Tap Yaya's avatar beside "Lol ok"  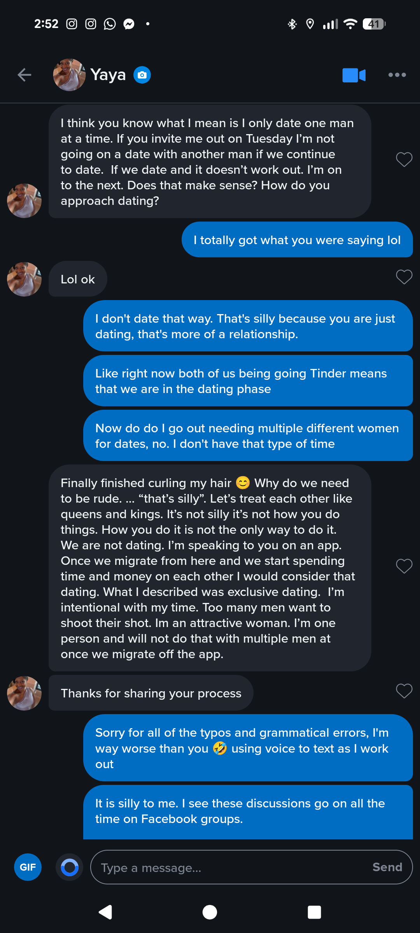24,279
